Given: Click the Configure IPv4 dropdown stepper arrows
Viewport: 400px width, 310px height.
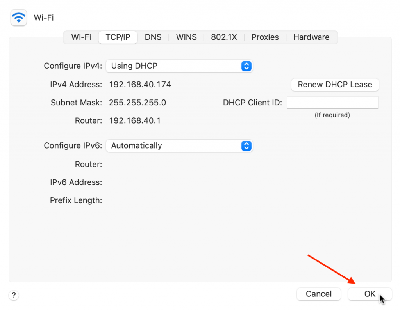Looking at the screenshot, I should (246, 66).
